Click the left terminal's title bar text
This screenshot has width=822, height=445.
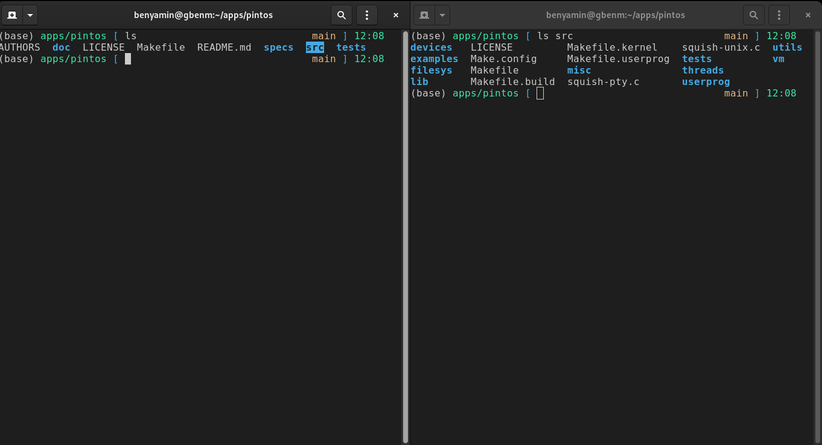(x=203, y=15)
